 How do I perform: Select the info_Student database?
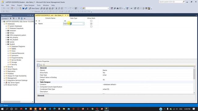(x=14, y=40)
